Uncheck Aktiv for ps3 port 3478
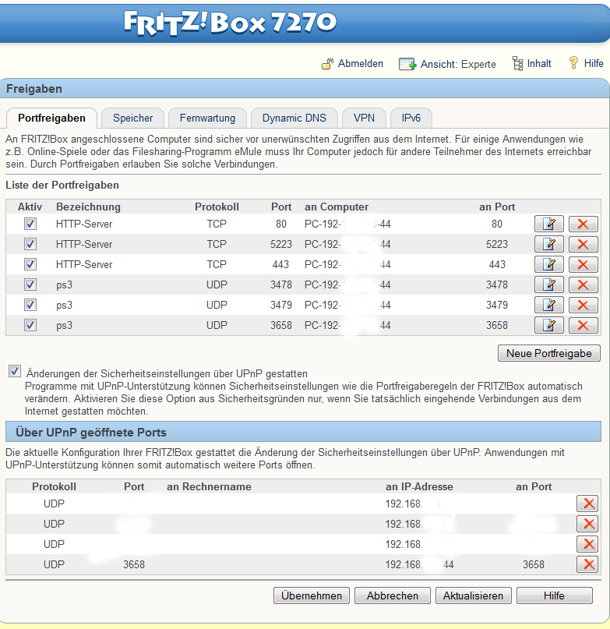This screenshot has height=629, width=610. coord(30,284)
